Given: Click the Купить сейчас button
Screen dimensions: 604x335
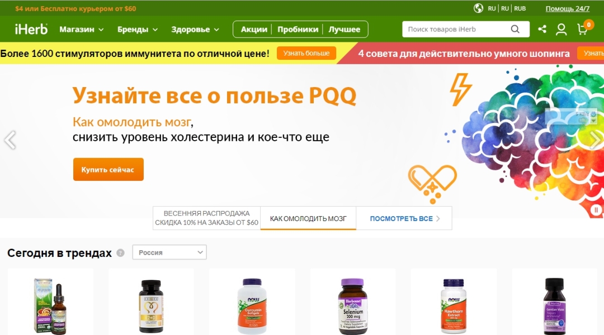Looking at the screenshot, I should [x=108, y=169].
